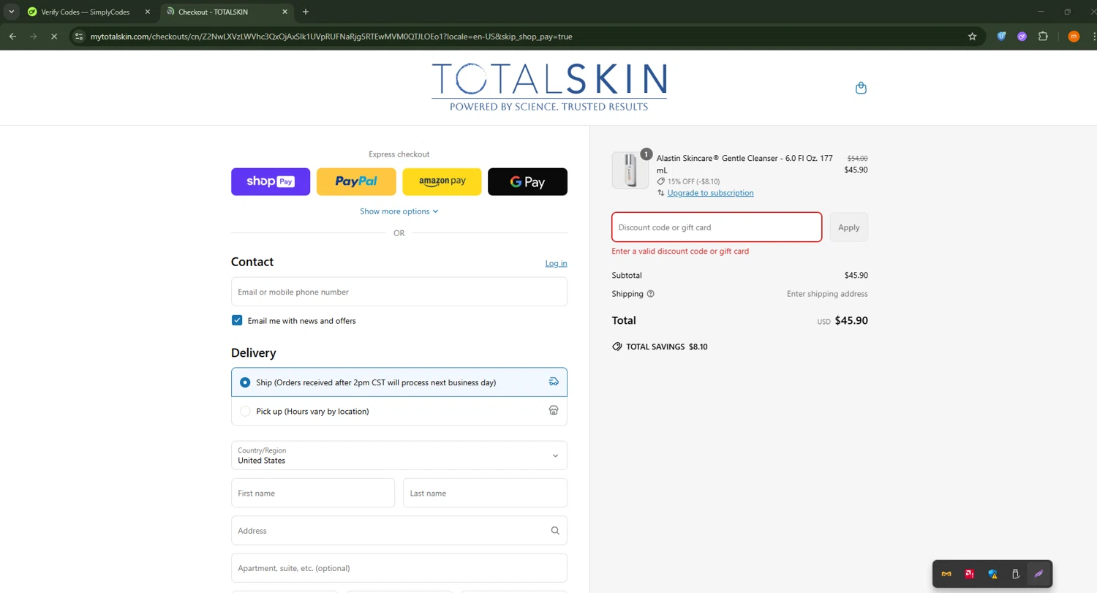1097x593 pixels.
Task: Click Upgrade to subscription link
Action: (710, 193)
